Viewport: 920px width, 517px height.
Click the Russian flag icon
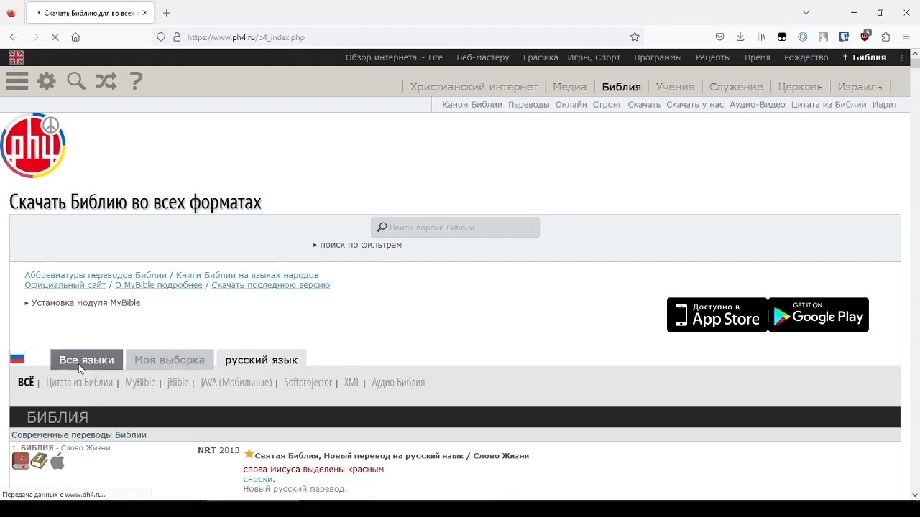coord(17,357)
